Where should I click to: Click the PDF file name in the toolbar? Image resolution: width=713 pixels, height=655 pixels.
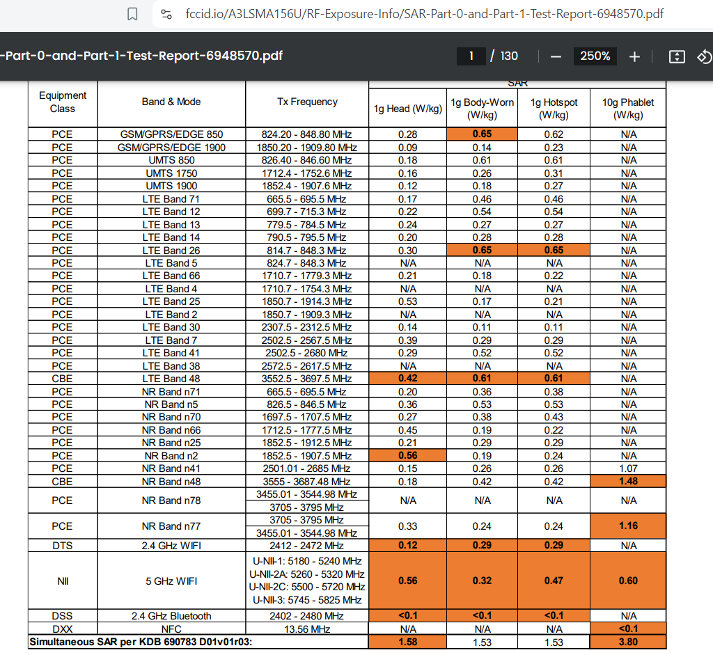tap(143, 56)
